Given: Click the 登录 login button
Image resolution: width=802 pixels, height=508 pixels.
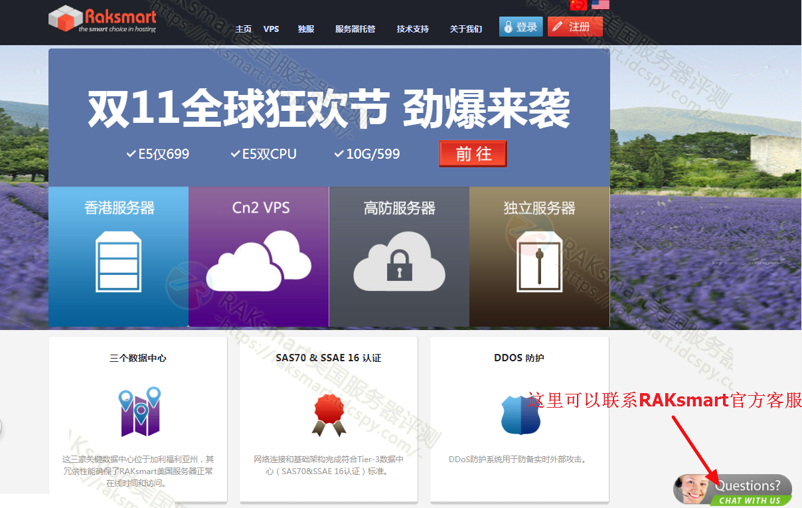Looking at the screenshot, I should click(x=521, y=27).
